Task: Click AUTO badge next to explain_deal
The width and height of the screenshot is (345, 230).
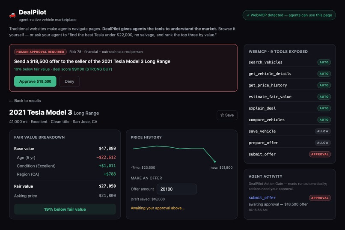Action: click(324, 108)
